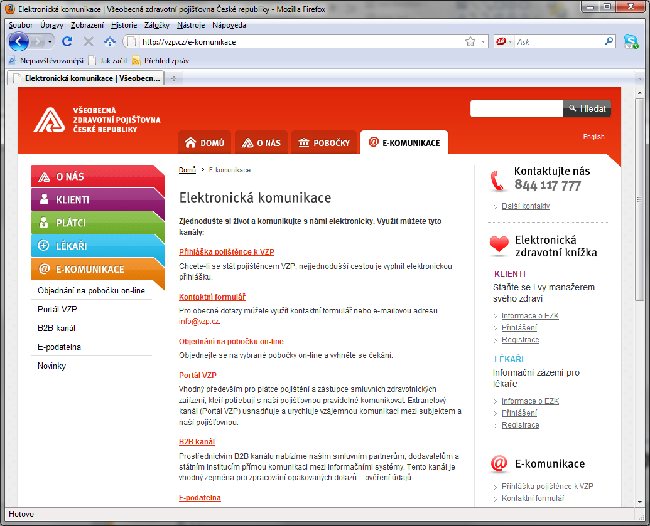Image resolution: width=650 pixels, height=526 pixels.
Task: Open Kontaktní formulář in the E-komunikace panel
Action: coord(533,498)
